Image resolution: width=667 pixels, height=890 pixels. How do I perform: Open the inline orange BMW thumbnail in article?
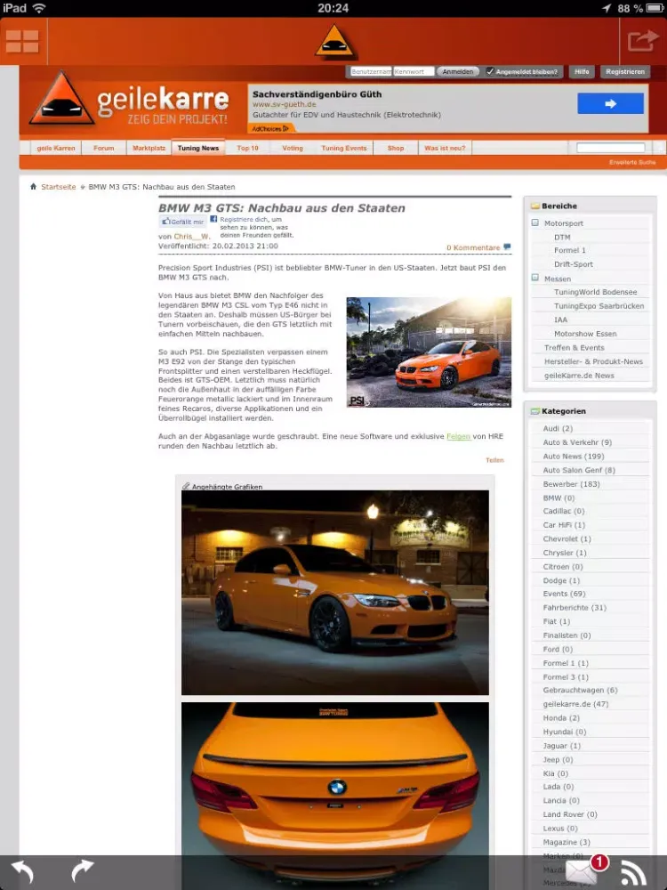429,352
